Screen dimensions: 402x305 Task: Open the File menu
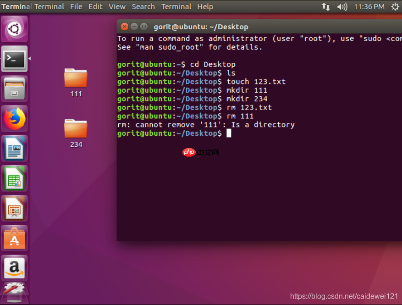pyautogui.click(x=76, y=6)
